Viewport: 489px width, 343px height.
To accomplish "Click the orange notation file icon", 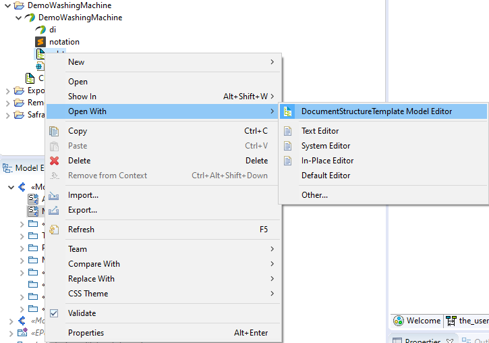I will click(40, 42).
